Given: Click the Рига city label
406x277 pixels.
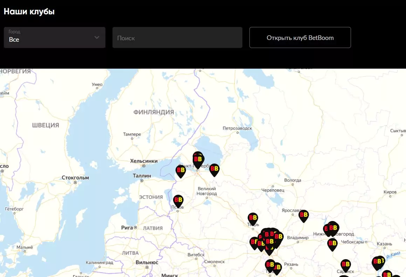Looking at the screenshot, I should (127, 228).
